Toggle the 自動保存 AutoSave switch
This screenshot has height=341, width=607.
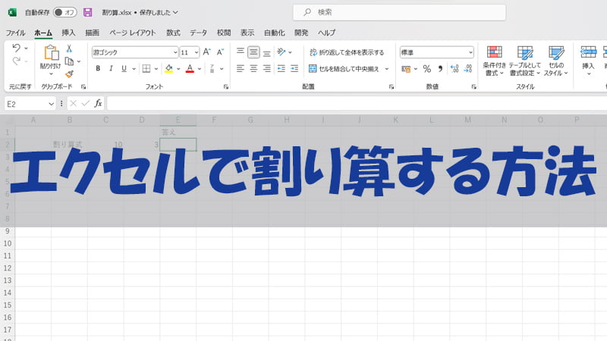(64, 12)
